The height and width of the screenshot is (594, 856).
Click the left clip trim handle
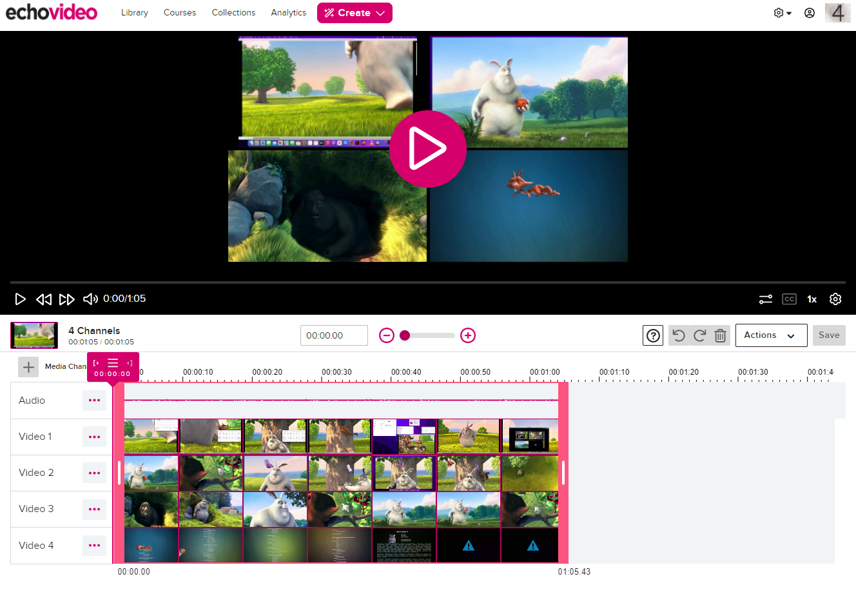[x=119, y=473]
